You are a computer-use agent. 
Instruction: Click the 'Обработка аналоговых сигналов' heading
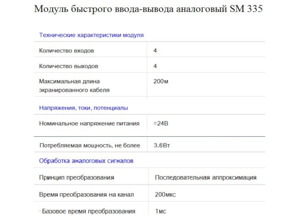tap(86, 161)
